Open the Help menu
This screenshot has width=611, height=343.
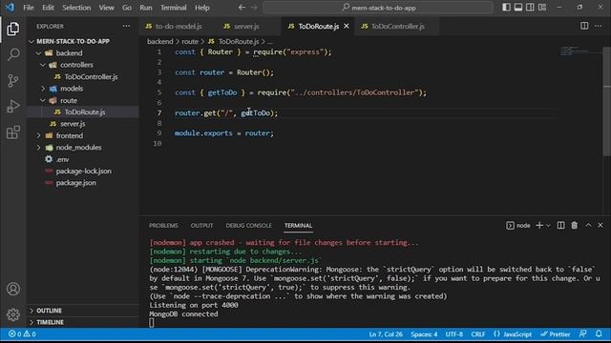pyautogui.click(x=202, y=8)
